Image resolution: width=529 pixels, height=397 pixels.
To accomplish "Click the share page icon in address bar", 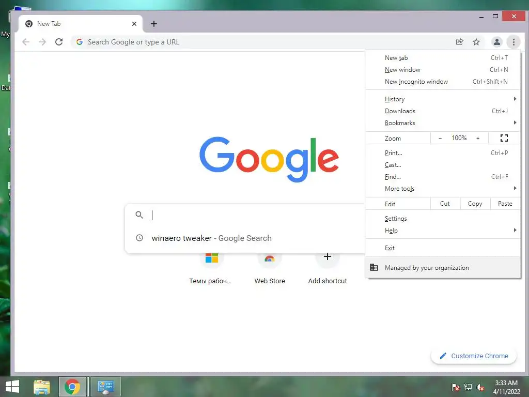I will [x=459, y=42].
